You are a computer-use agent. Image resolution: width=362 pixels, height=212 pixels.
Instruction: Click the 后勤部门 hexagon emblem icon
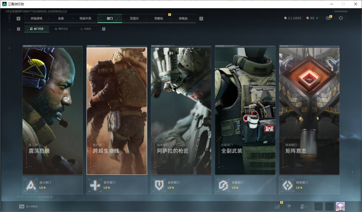pyautogui.click(x=223, y=185)
